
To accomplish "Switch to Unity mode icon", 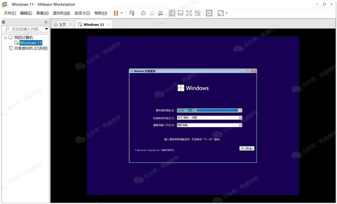I will pos(198,13).
